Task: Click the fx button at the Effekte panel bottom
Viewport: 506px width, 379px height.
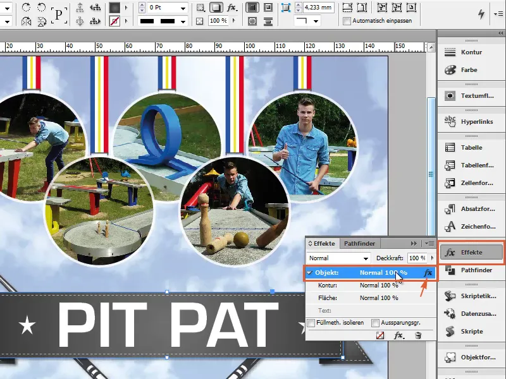Action: coord(398,337)
